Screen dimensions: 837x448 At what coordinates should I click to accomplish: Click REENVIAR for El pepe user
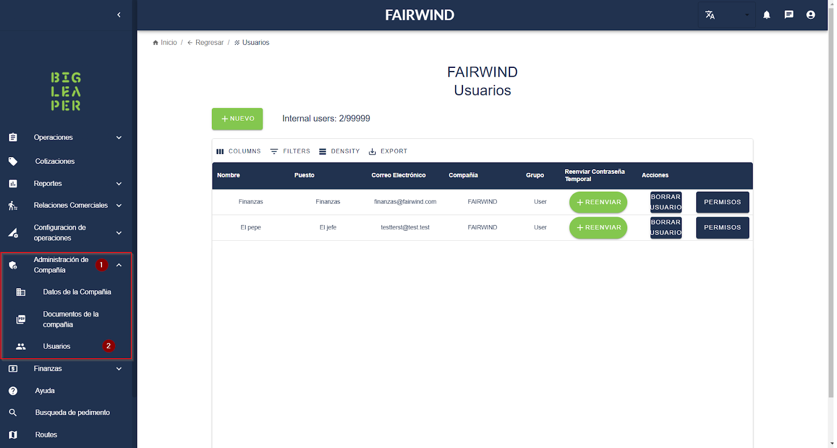tap(598, 228)
